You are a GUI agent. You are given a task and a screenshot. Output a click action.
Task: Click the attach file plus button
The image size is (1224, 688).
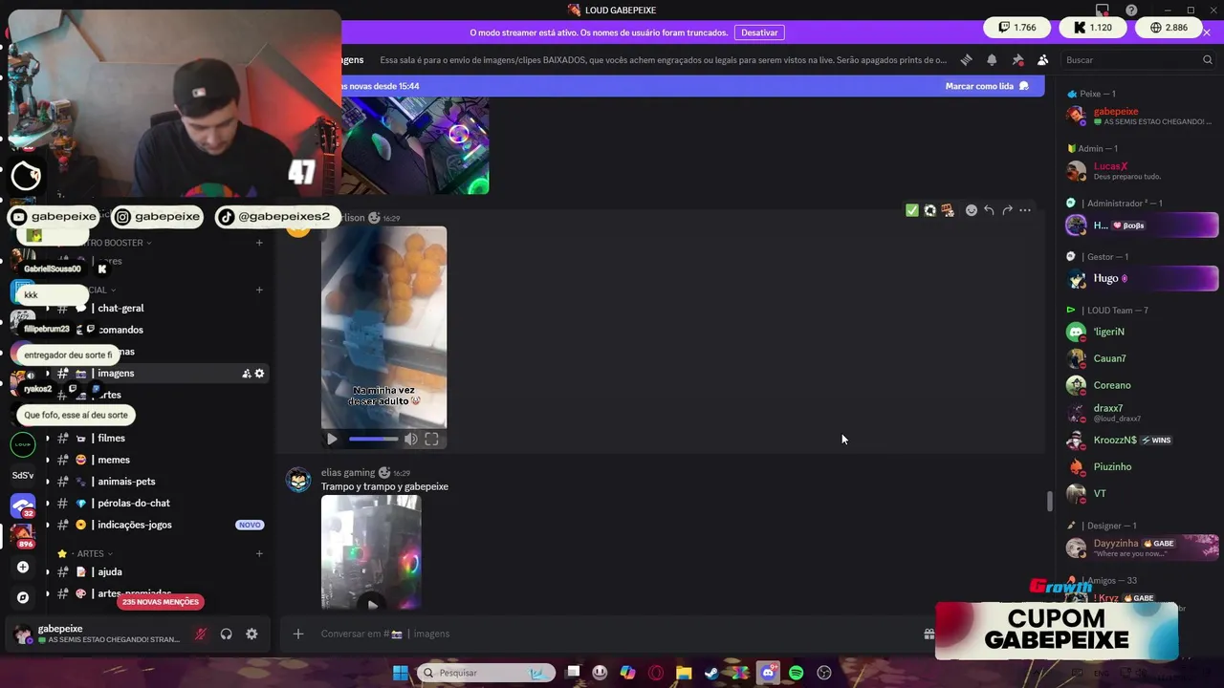[x=298, y=634]
